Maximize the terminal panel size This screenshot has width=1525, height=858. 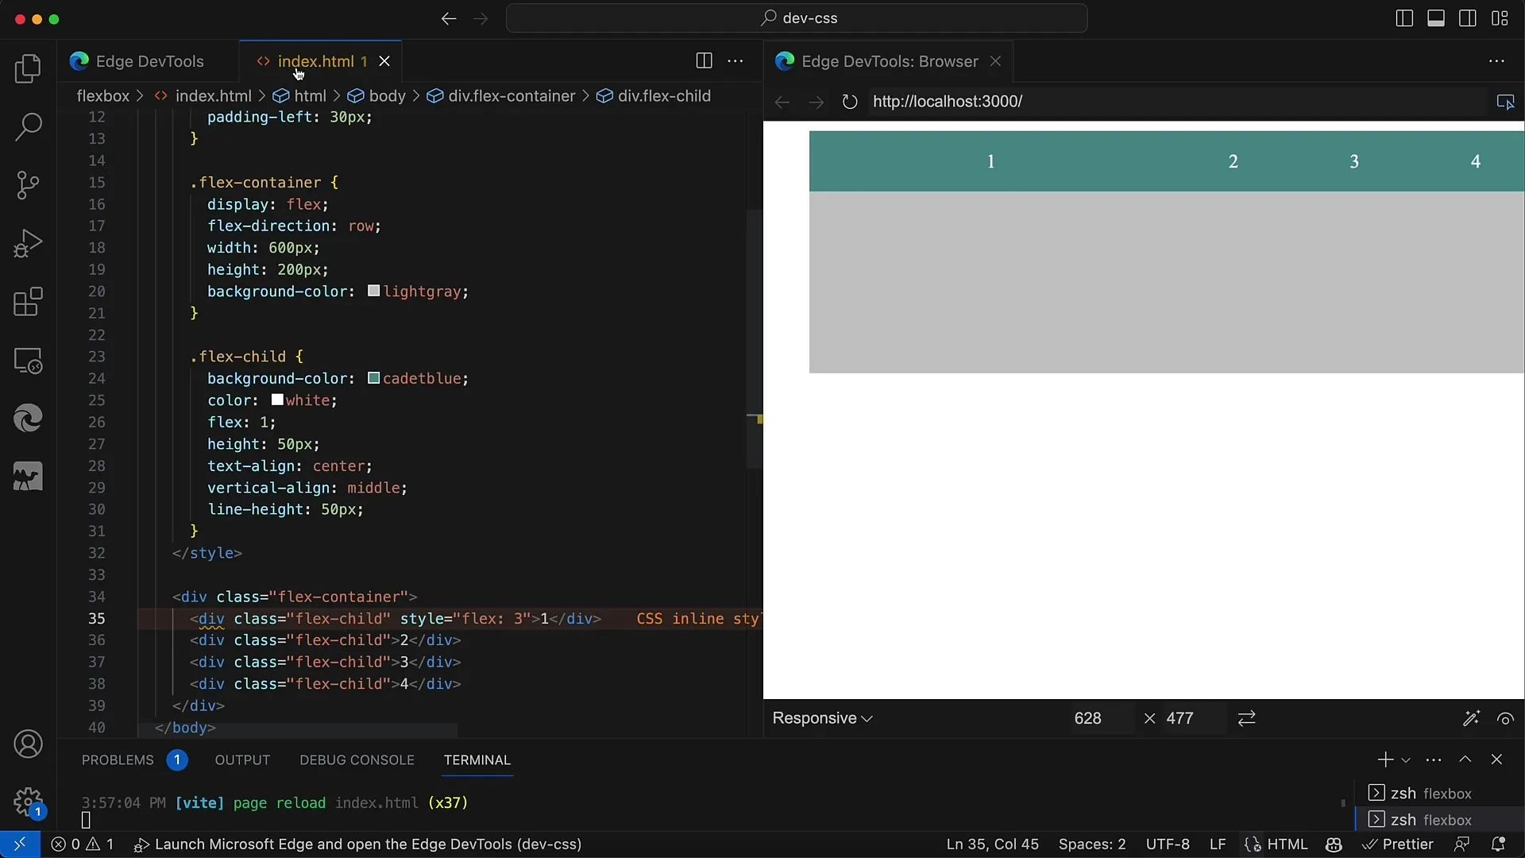point(1465,759)
